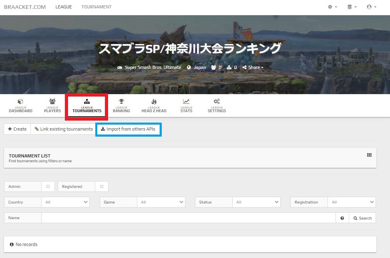Screen dimensions: 390x258
Task: Click the Search button
Action: click(362, 218)
